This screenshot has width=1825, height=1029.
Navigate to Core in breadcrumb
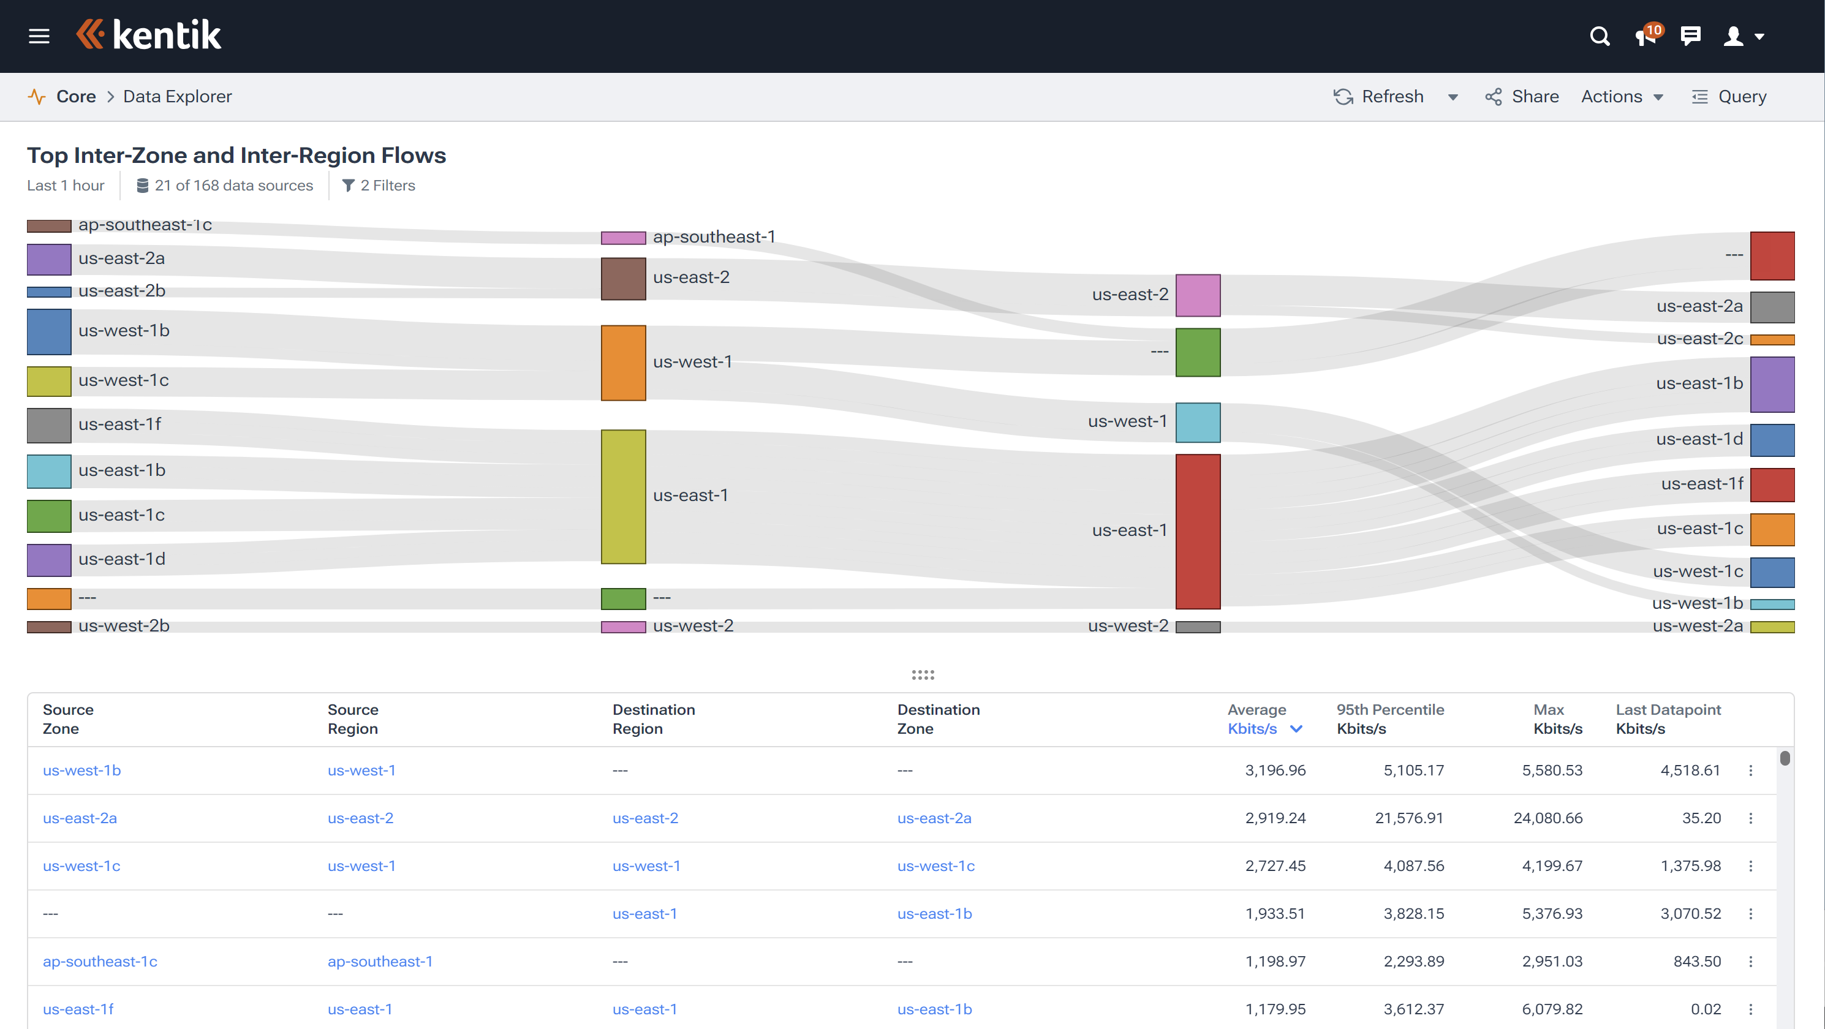pyautogui.click(x=76, y=97)
